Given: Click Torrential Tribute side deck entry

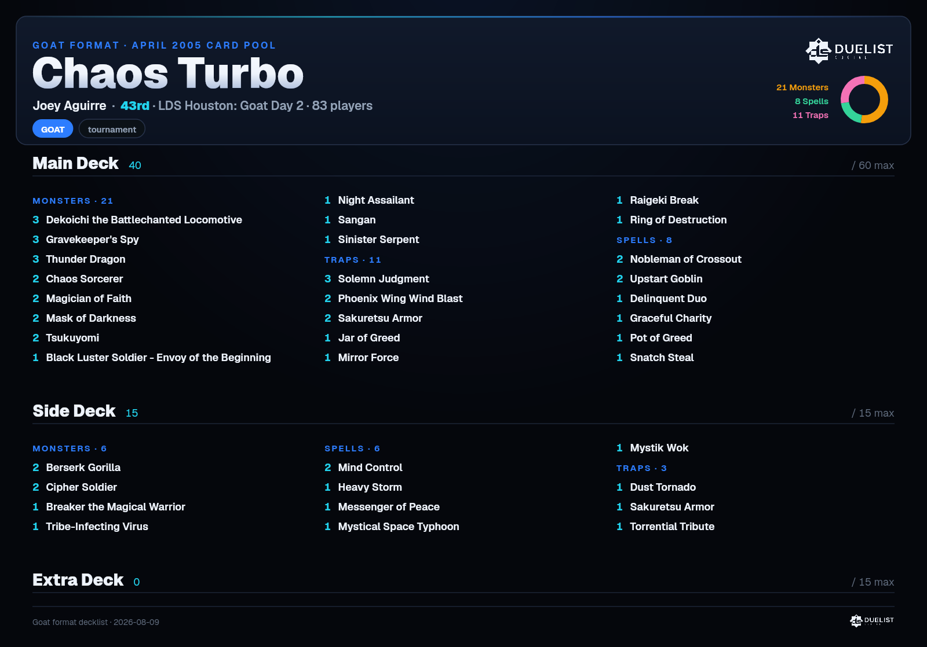Looking at the screenshot, I should click(x=672, y=527).
